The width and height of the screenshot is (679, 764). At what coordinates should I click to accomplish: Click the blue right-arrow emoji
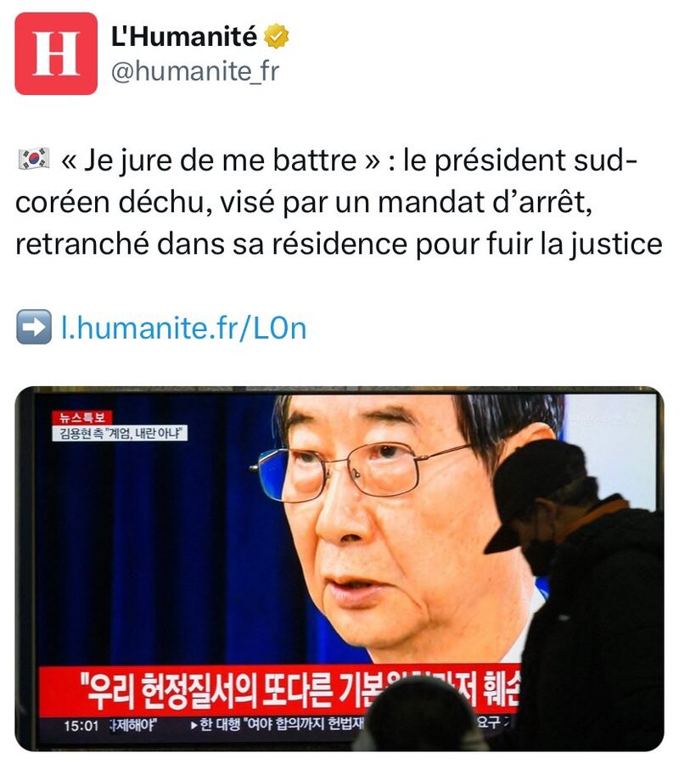coord(34,327)
